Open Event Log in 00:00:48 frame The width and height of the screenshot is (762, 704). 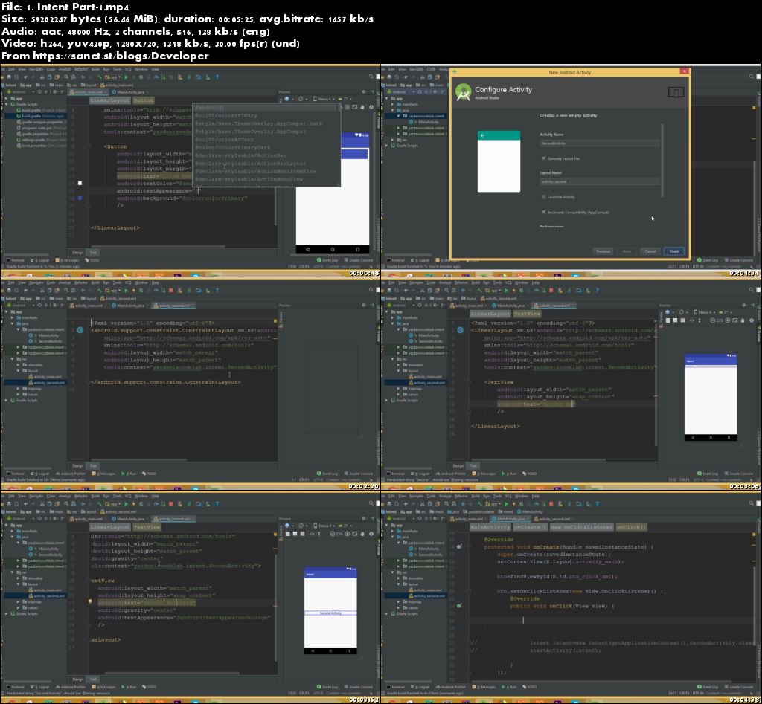[x=327, y=260]
